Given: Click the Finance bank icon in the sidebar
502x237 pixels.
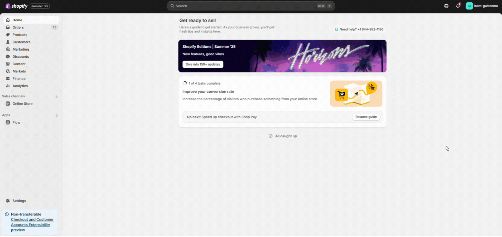Looking at the screenshot, I should (8, 79).
